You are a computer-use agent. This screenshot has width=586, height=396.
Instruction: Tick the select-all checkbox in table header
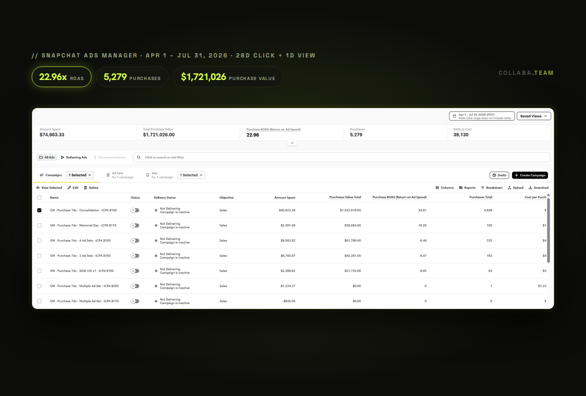click(39, 197)
